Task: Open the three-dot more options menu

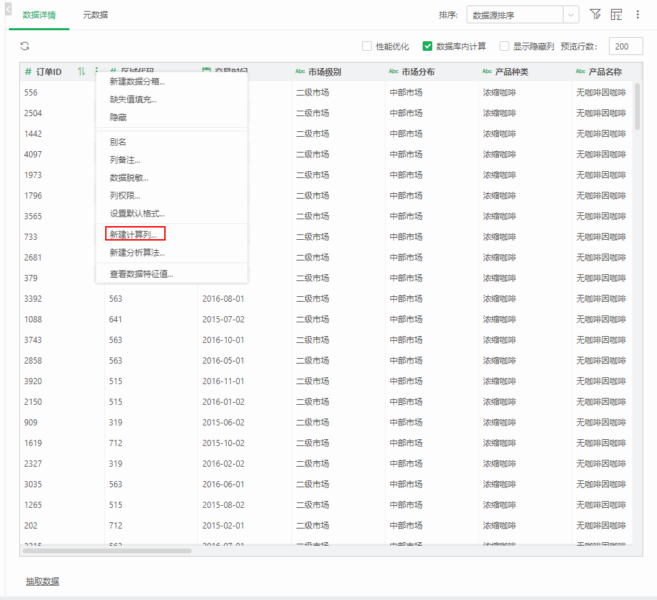Action: (x=638, y=14)
